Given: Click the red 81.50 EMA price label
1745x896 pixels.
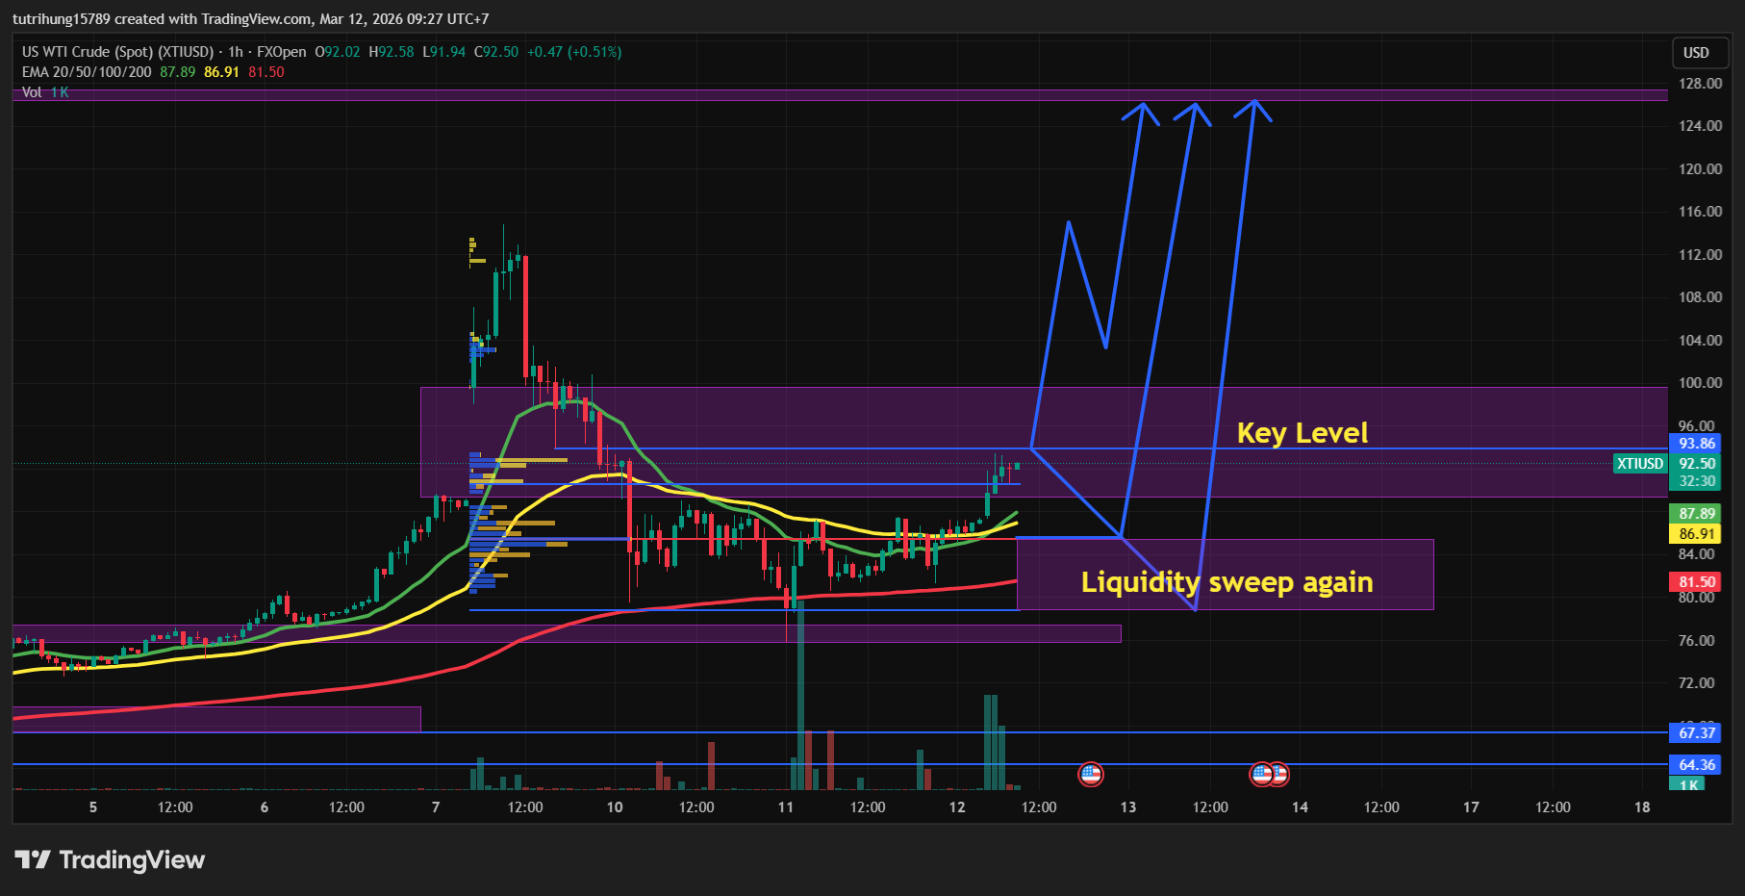Looking at the screenshot, I should [1697, 582].
